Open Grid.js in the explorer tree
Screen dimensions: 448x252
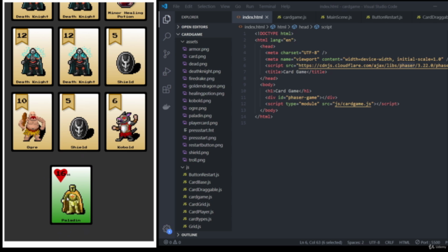(195, 226)
